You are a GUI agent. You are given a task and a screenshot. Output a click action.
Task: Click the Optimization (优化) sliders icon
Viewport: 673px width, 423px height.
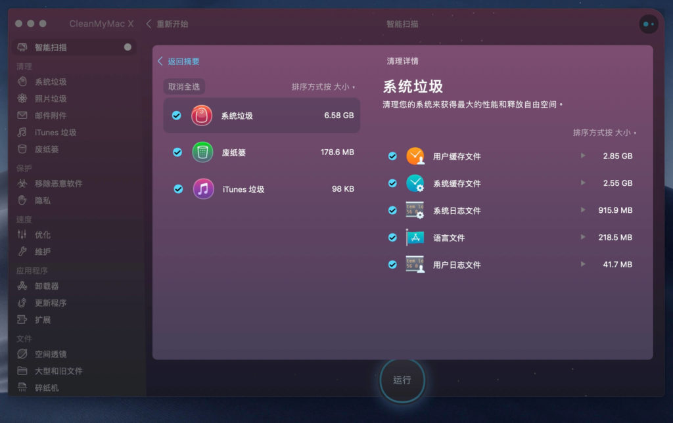click(x=22, y=234)
